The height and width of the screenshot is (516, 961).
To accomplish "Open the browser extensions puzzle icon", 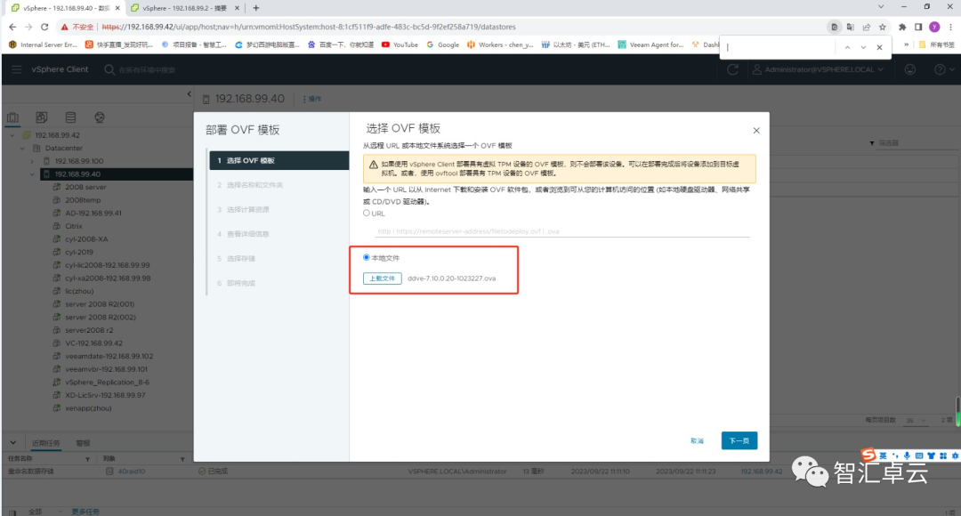I will [x=902, y=27].
